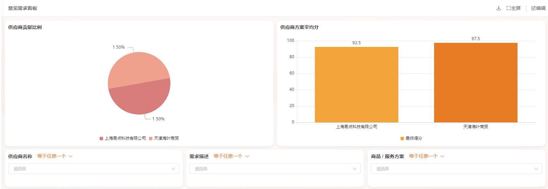Click the 意见需求看板 dashboard title

pyautogui.click(x=22, y=8)
